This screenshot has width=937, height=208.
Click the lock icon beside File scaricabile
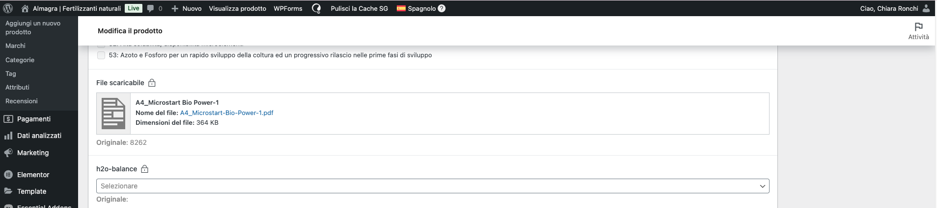(x=152, y=83)
